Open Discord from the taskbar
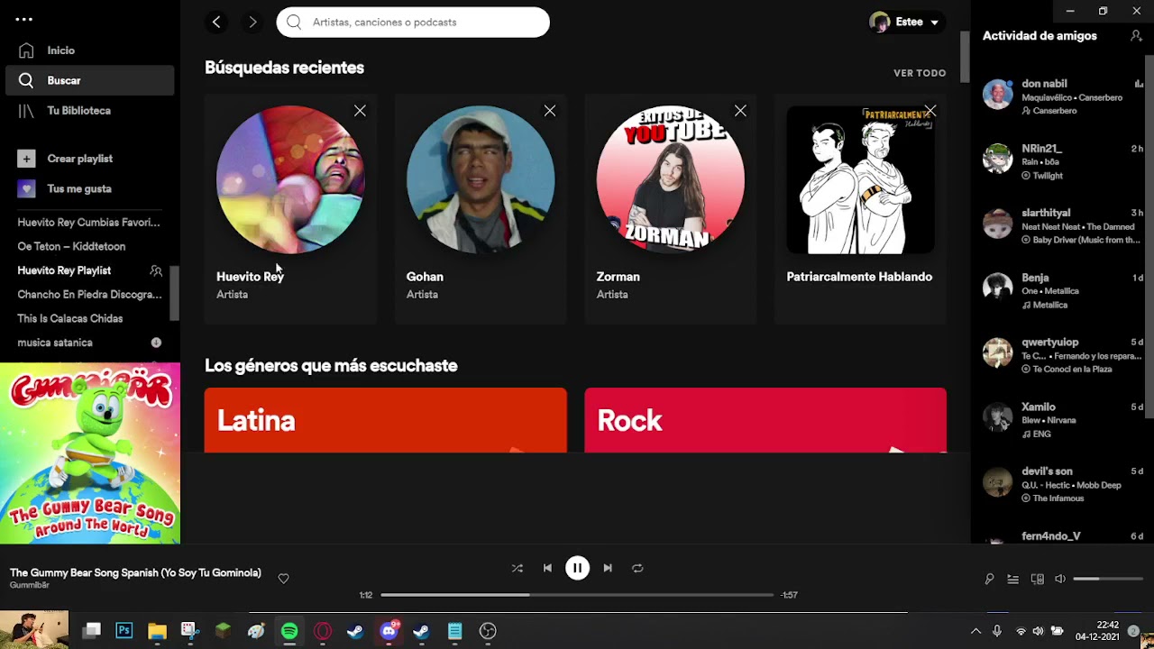1154x649 pixels. (x=389, y=631)
